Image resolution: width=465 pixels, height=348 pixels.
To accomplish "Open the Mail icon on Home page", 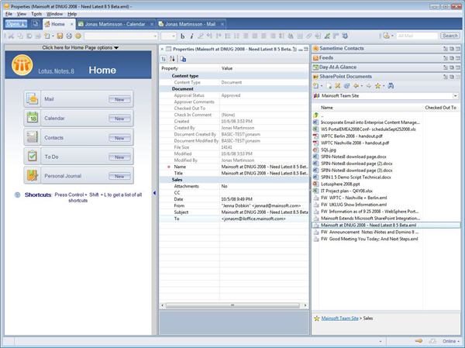I will click(32, 99).
